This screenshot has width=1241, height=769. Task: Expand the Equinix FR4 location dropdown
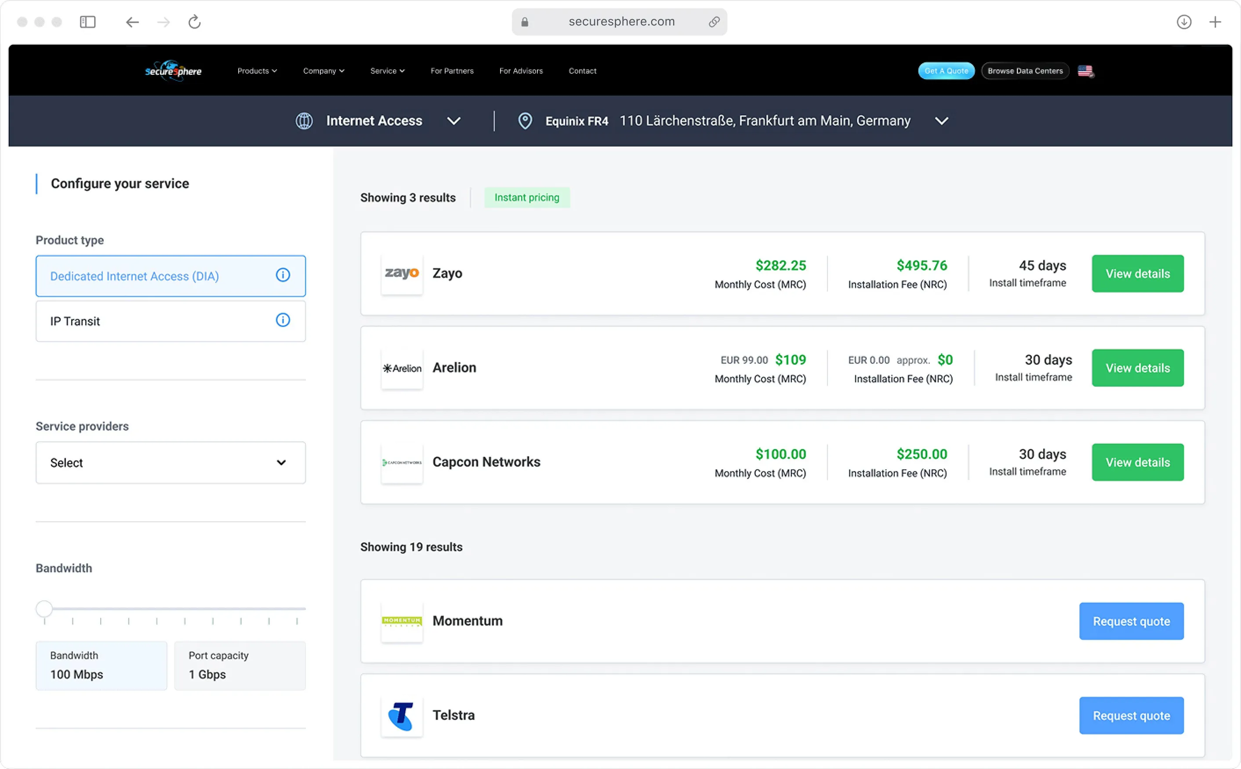[941, 121]
